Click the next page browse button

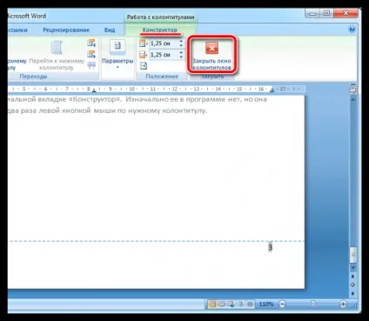[x=353, y=293]
